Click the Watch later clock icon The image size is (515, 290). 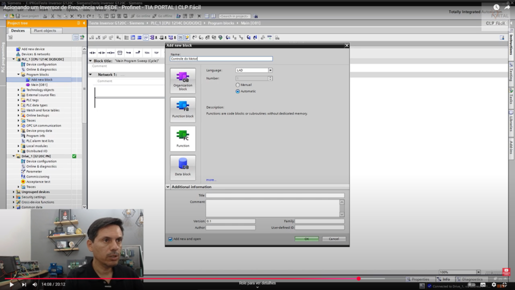[x=496, y=7]
